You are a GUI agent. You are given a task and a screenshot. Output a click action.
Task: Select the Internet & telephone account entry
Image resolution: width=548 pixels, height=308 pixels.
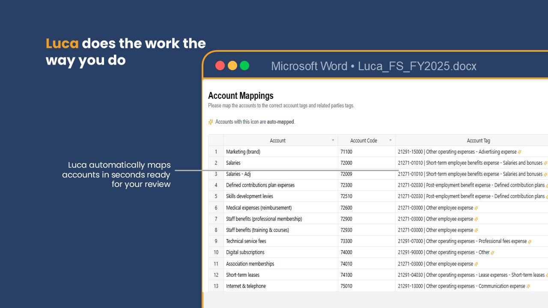coord(246,286)
